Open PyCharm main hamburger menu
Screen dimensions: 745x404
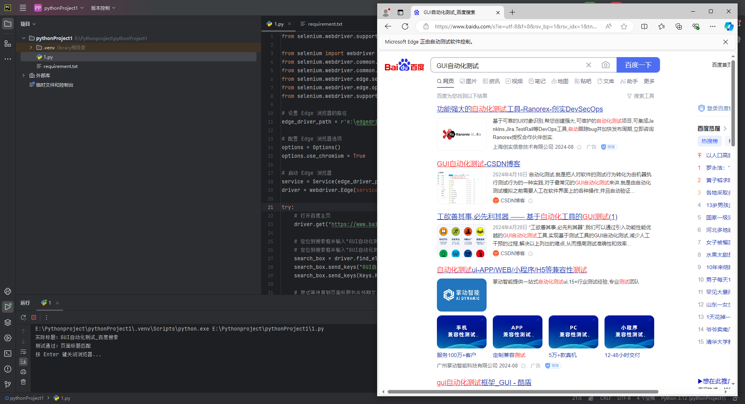(x=23, y=8)
